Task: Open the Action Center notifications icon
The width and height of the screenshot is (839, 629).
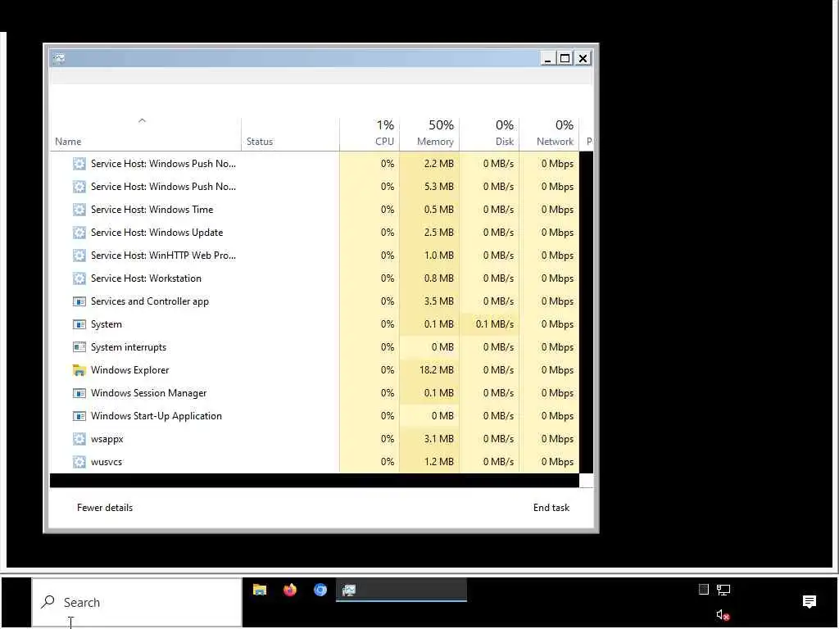Action: (x=810, y=602)
